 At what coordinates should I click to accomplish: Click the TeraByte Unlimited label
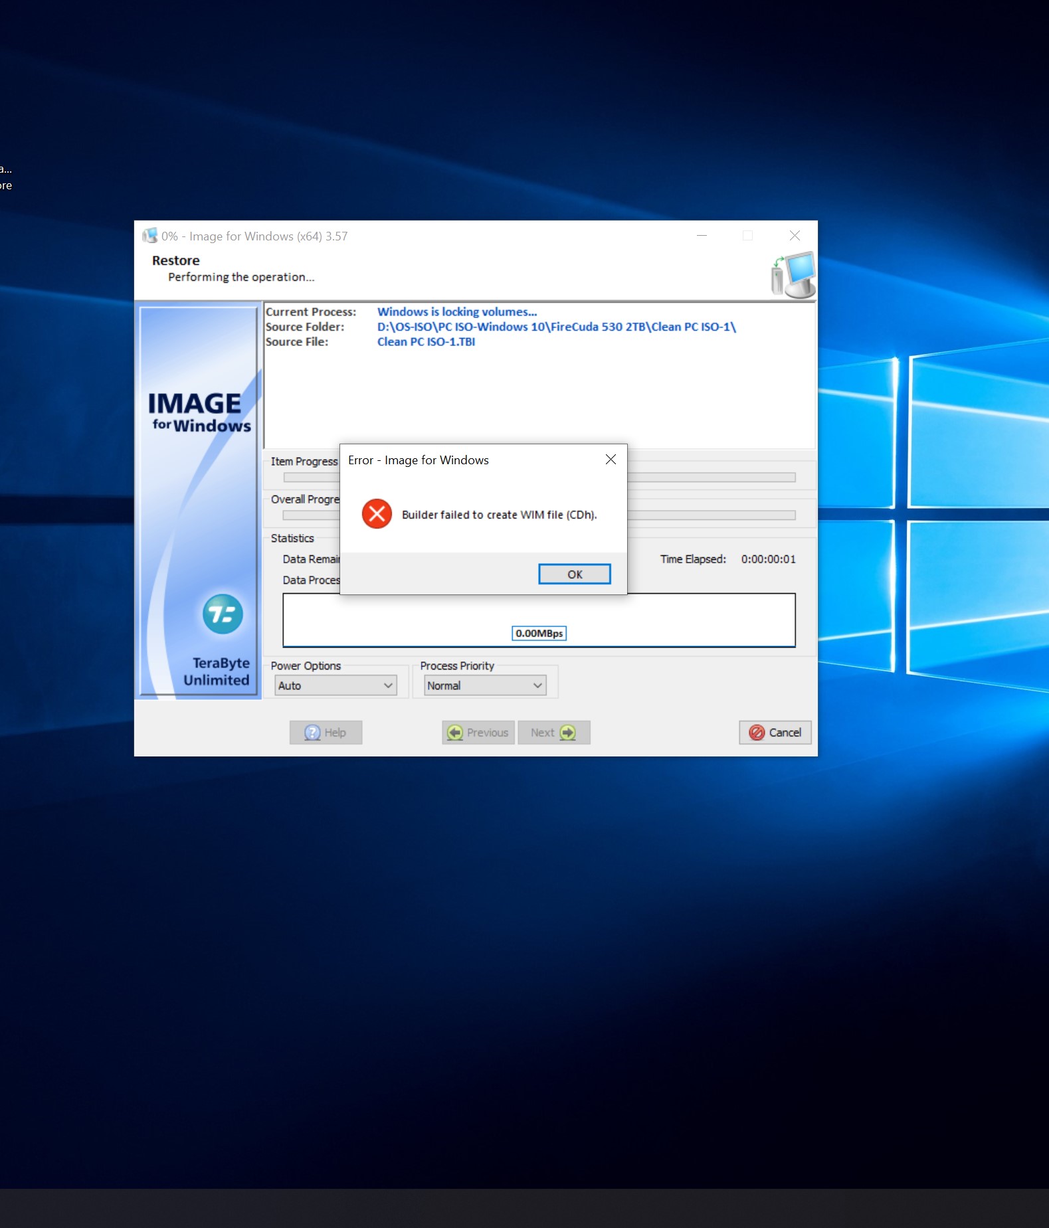click(217, 671)
